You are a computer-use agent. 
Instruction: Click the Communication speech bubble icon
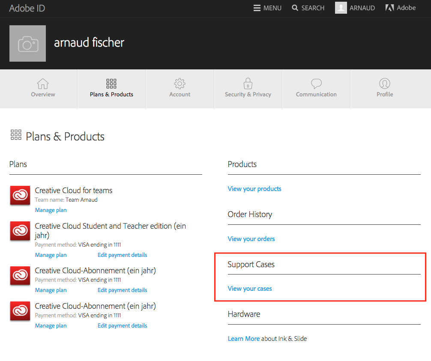tap(316, 83)
